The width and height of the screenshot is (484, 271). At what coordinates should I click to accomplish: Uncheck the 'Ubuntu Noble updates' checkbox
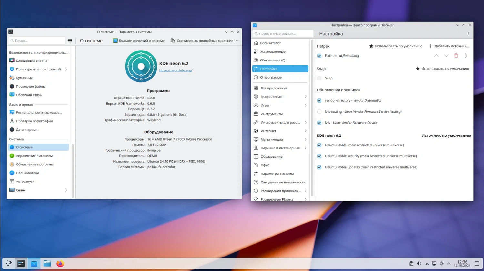(x=319, y=167)
